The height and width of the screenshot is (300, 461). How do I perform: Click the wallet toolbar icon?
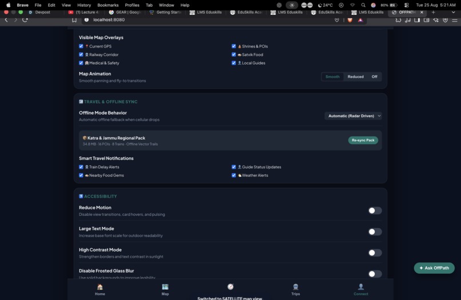[x=426, y=19]
